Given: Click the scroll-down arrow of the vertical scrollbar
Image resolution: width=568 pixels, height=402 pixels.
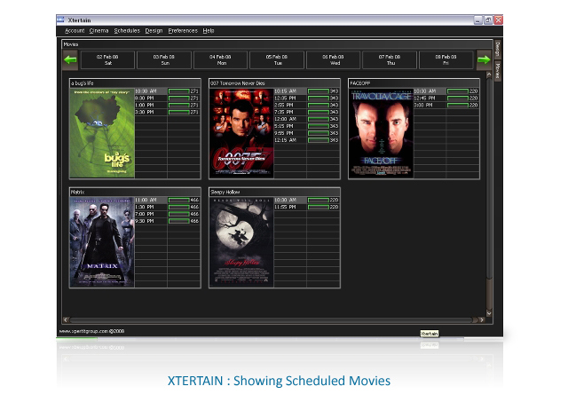Looking at the screenshot, I should [489, 313].
